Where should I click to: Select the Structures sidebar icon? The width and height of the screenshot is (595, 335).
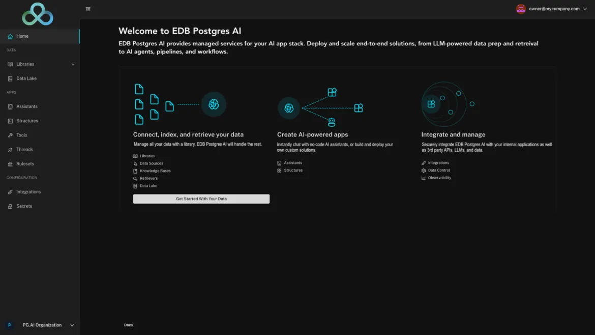10,121
